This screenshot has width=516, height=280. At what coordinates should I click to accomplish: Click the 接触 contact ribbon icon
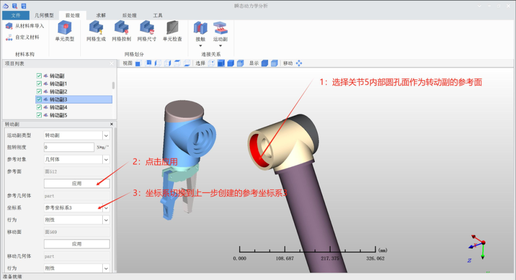coord(200,28)
